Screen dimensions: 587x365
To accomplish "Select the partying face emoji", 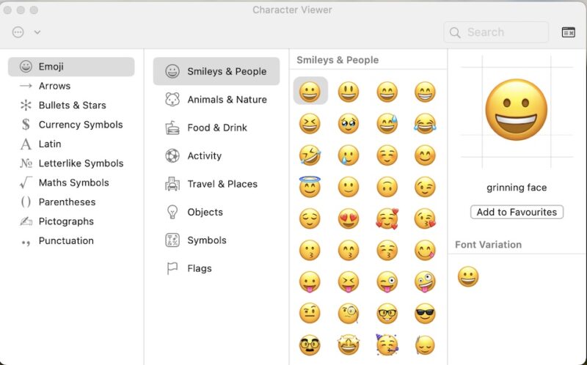I will pyautogui.click(x=387, y=344).
